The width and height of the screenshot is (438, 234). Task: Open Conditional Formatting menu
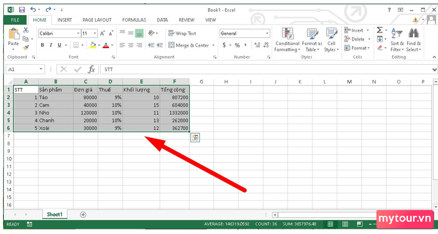(x=287, y=40)
